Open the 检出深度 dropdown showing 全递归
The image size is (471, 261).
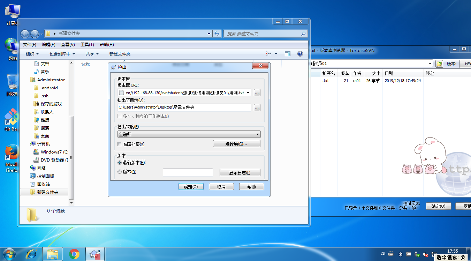[257, 134]
